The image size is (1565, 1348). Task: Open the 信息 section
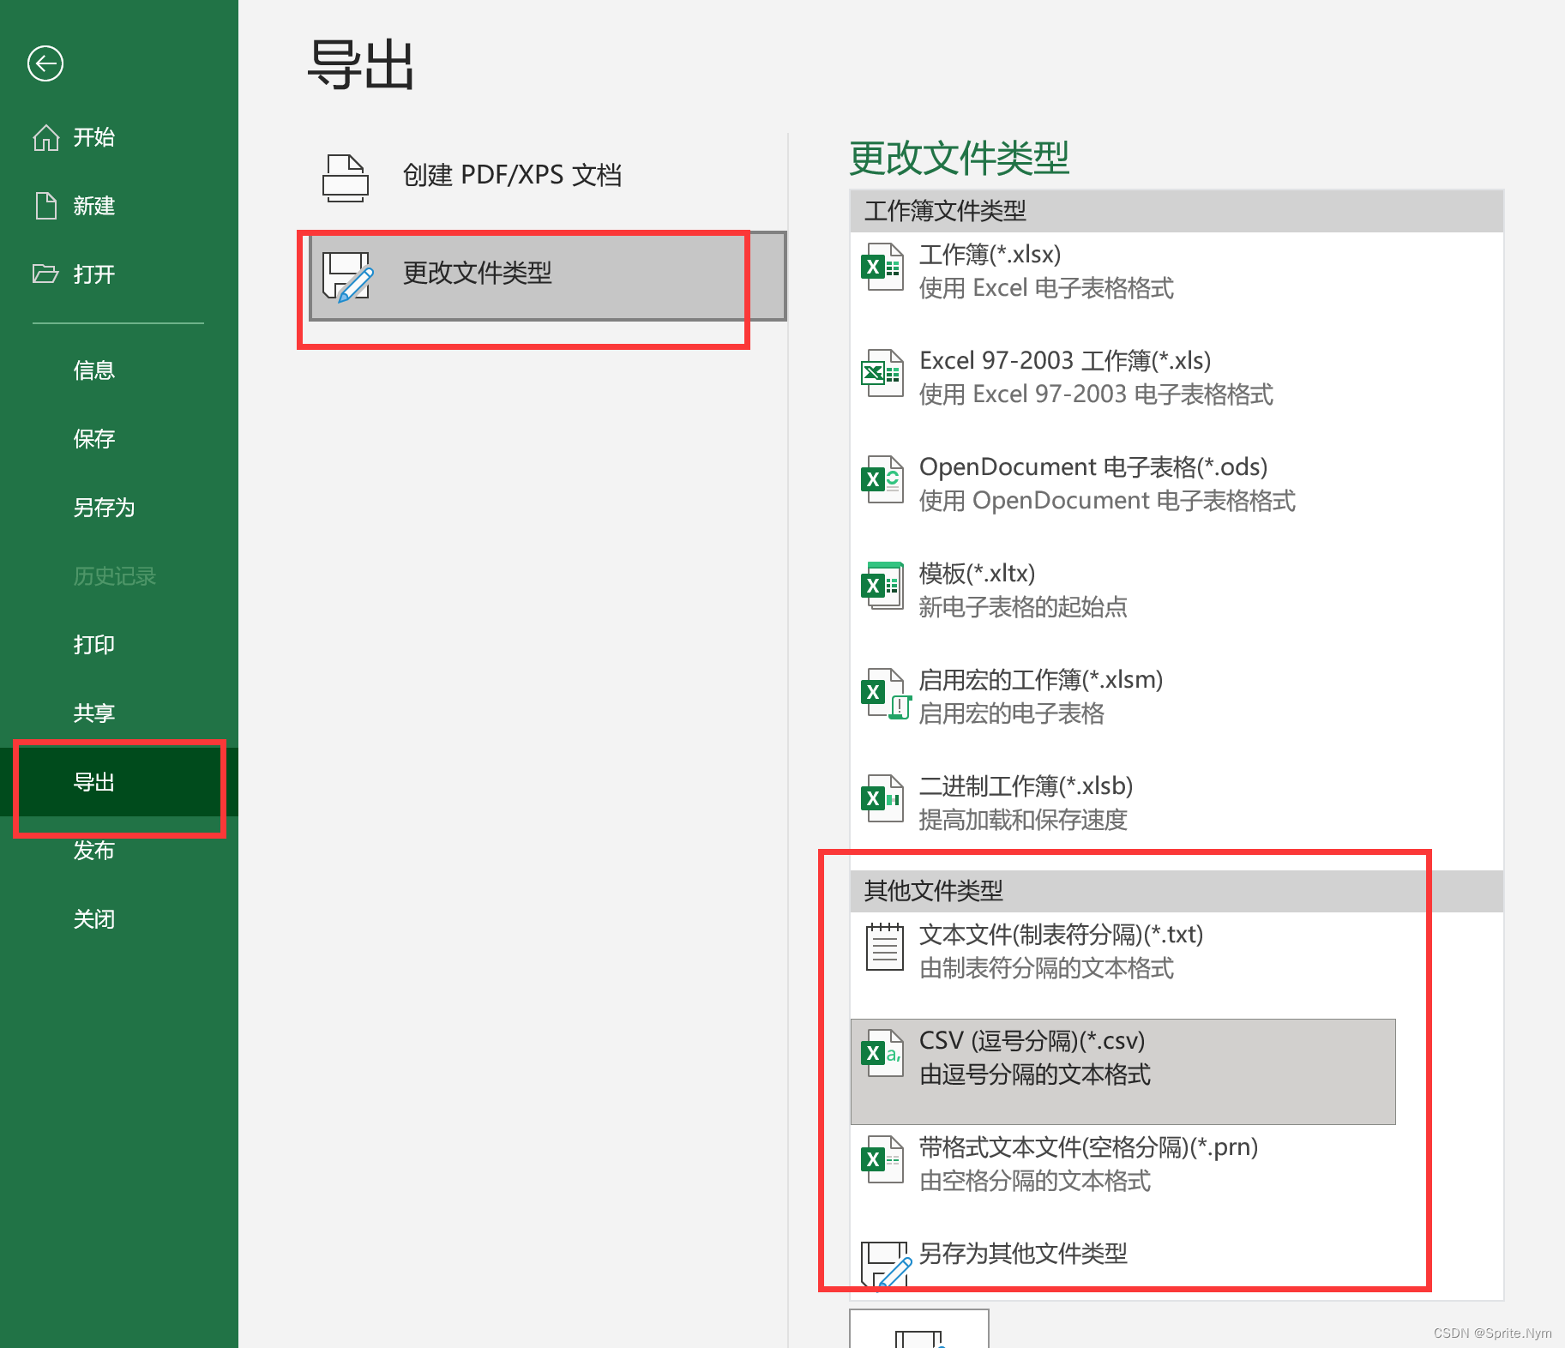(119, 370)
